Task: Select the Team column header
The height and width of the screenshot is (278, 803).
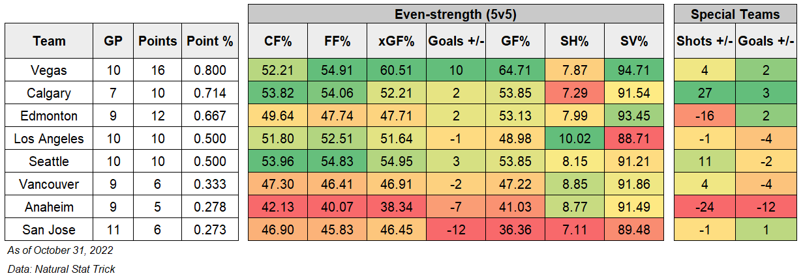Action: pyautogui.click(x=50, y=41)
